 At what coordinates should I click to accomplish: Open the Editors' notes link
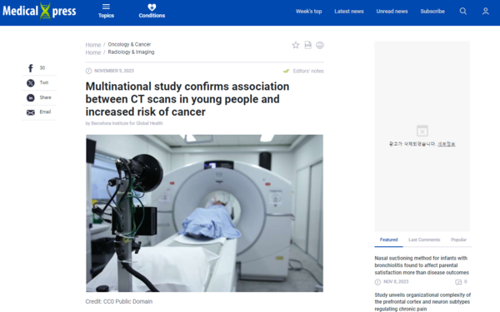click(x=308, y=71)
